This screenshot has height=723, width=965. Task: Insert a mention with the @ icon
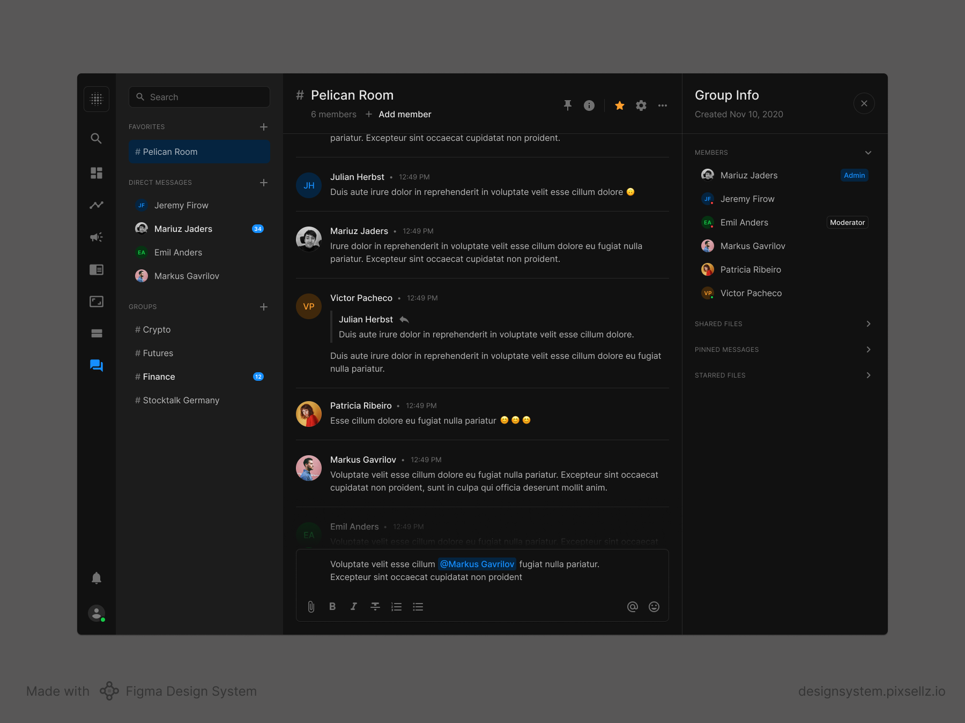632,606
